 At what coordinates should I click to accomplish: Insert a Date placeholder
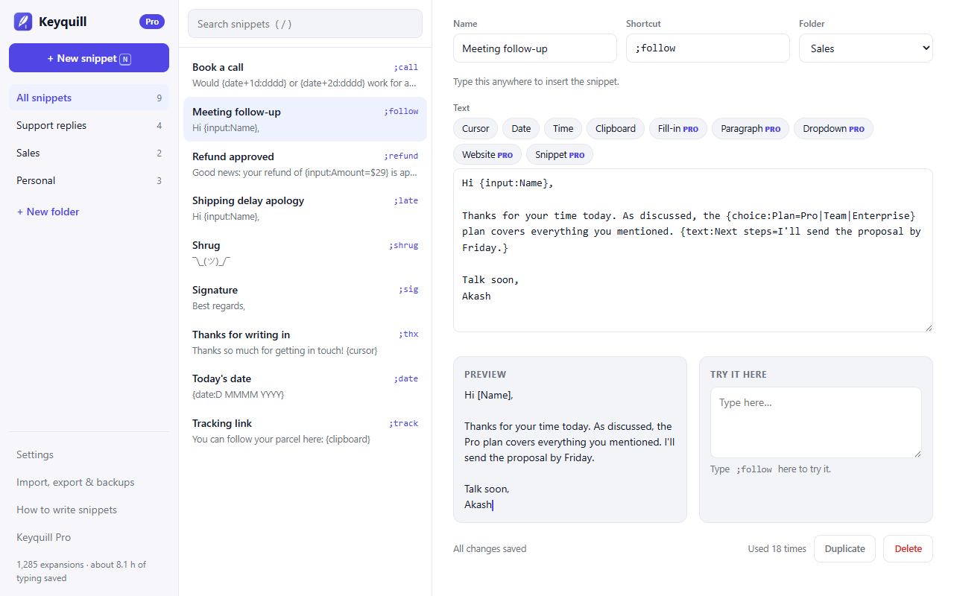521,128
